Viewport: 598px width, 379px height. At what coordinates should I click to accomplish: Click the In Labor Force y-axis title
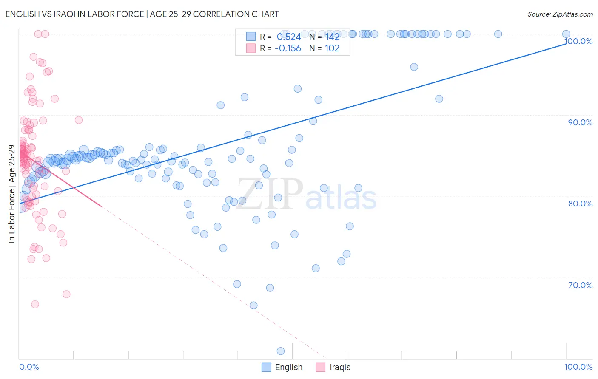[11, 194]
